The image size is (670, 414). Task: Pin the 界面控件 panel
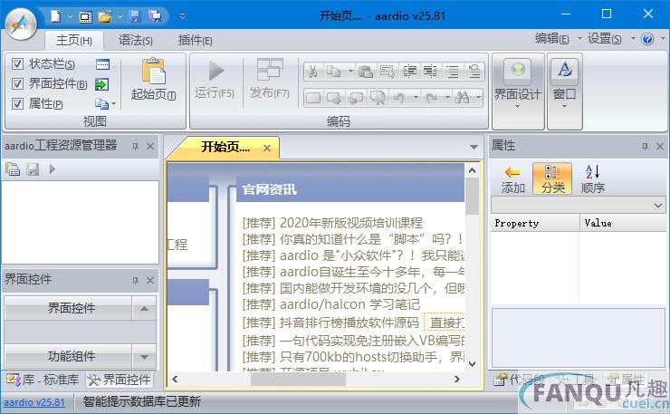[135, 280]
